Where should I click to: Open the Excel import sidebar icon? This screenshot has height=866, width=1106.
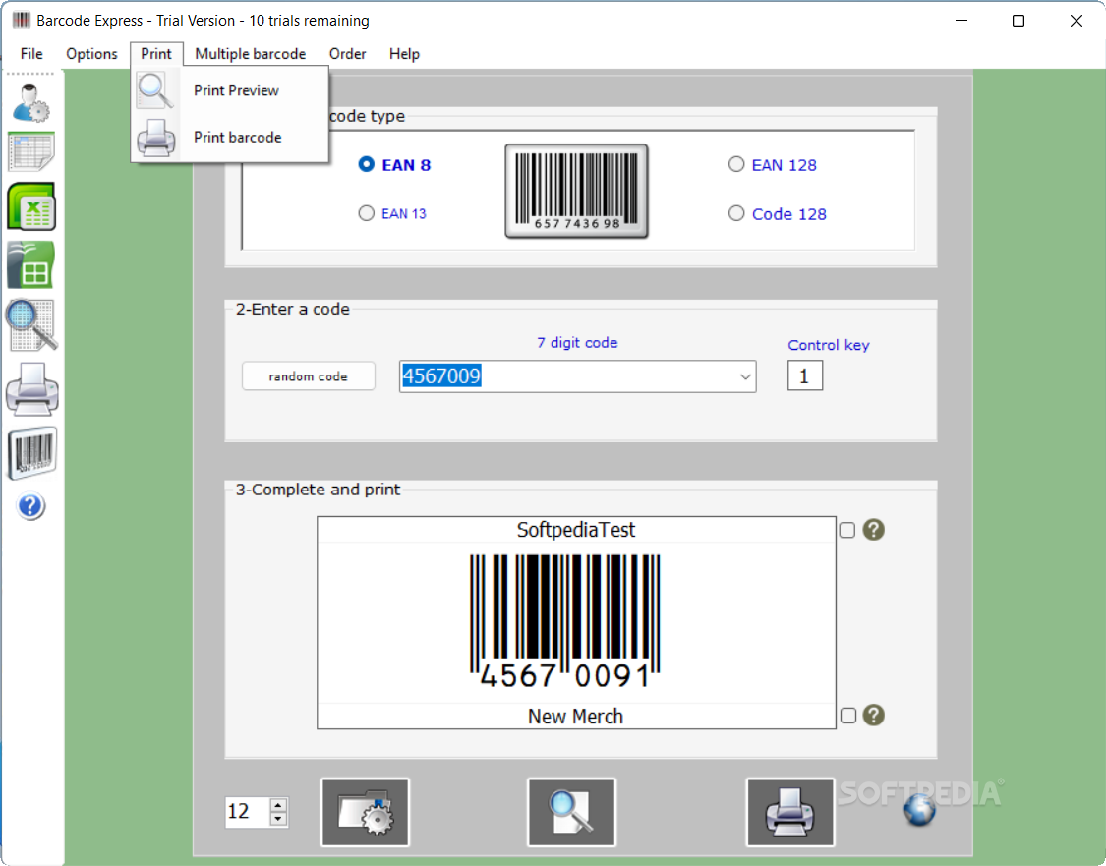coord(31,205)
